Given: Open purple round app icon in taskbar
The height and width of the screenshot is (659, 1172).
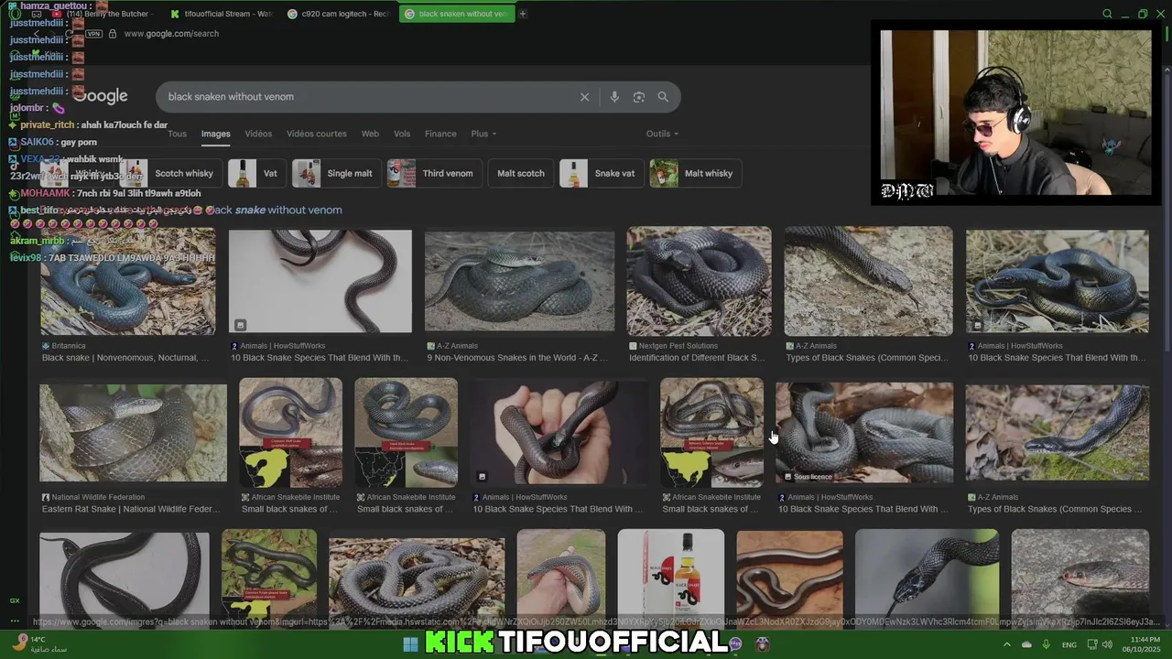Looking at the screenshot, I should (735, 644).
